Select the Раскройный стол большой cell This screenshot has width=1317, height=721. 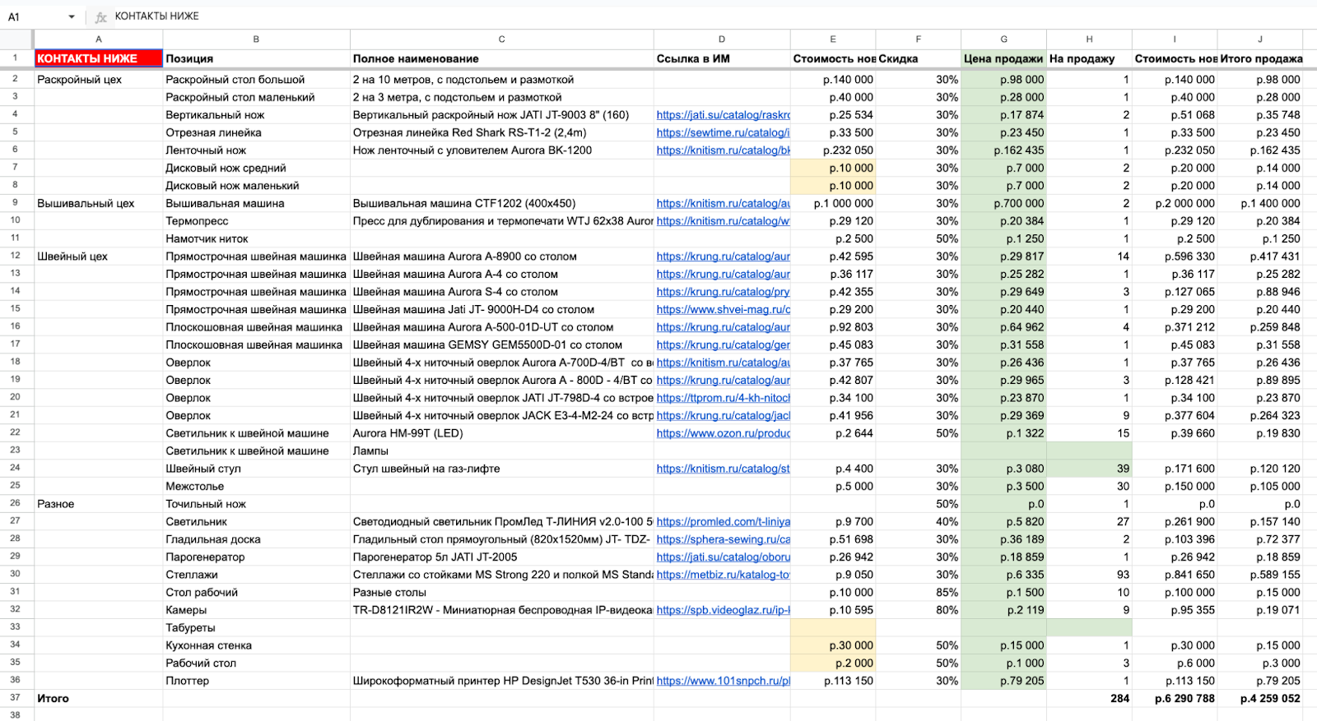(256, 80)
